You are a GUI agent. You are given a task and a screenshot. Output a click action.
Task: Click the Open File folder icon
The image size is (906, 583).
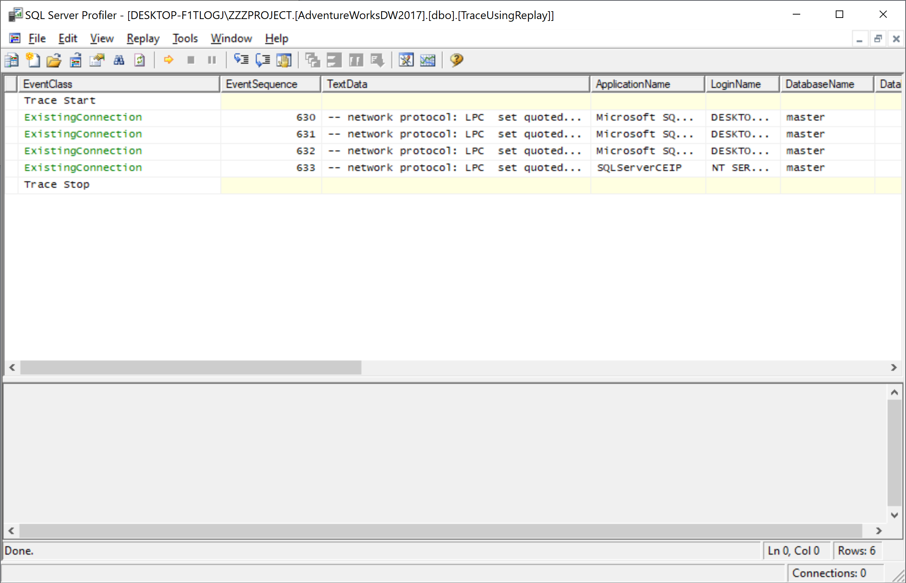click(54, 60)
